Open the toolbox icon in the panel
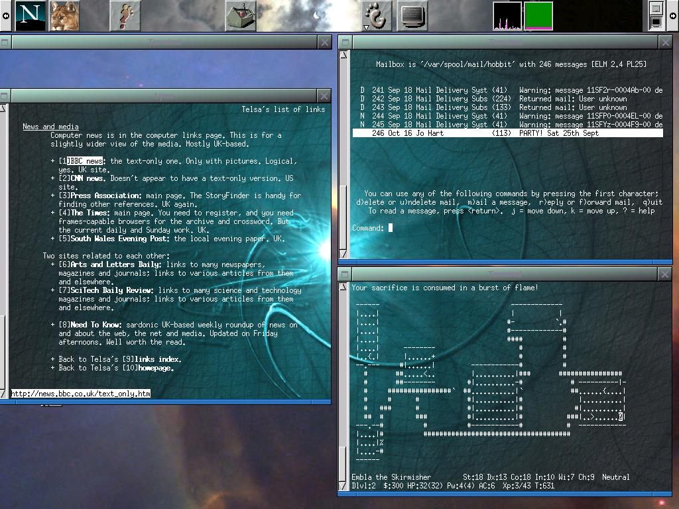 pyautogui.click(x=241, y=16)
